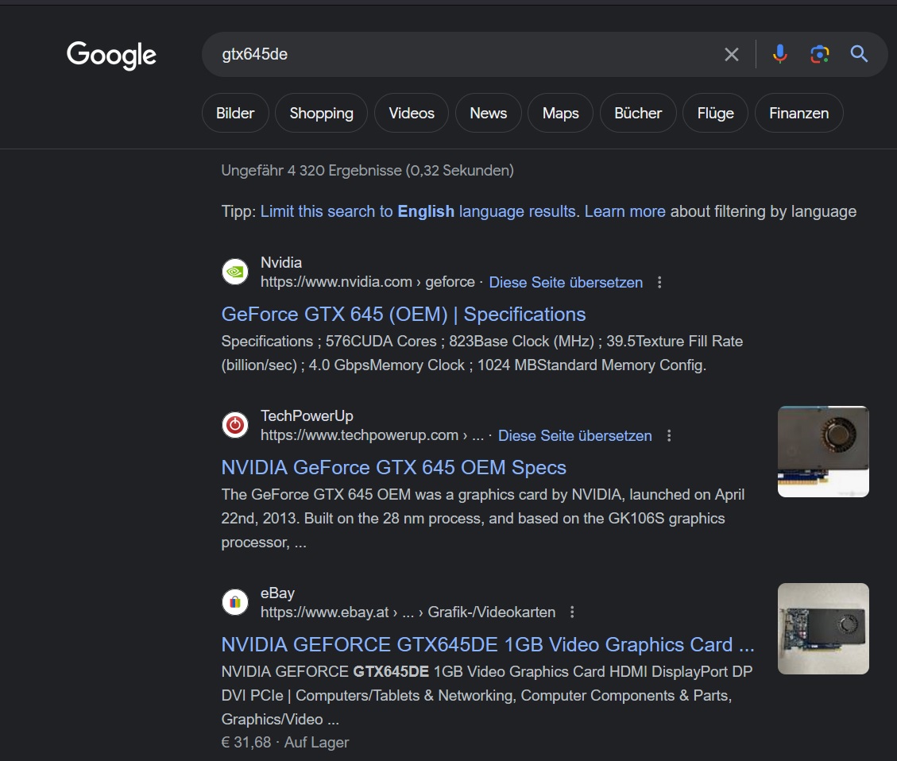Click the ebay.at Grafik-/Videokarten breadcrumb
Screen dimensions: 897x761
point(408,612)
